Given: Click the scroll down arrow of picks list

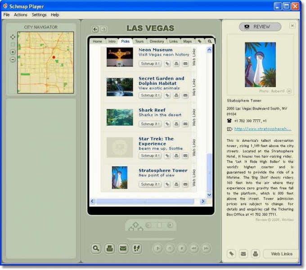Looking at the screenshot, I should pyautogui.click(x=209, y=195).
